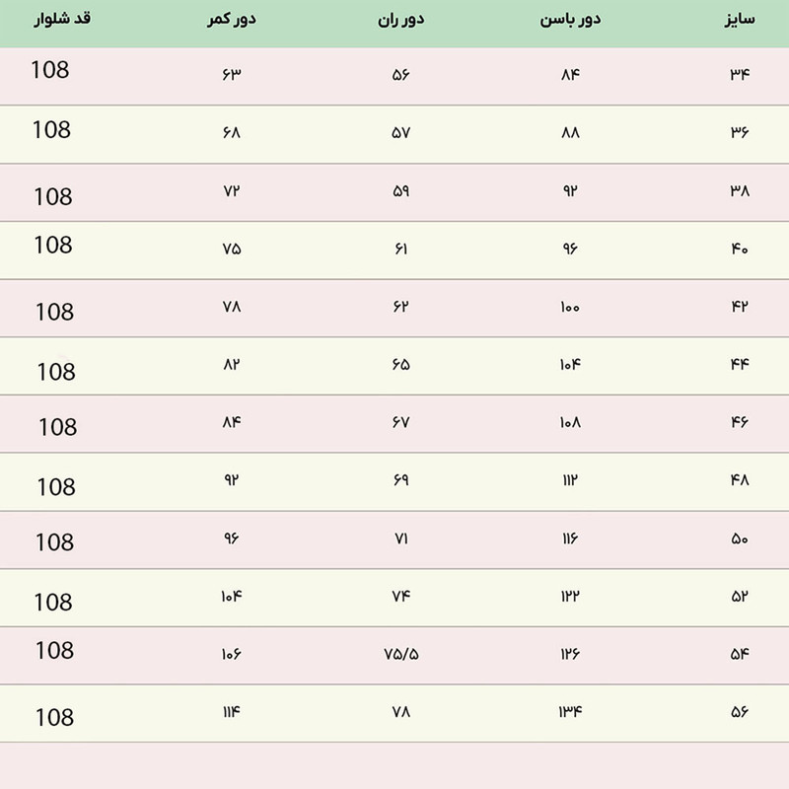This screenshot has height=789, width=789.
Task: Select size ۴۰ in the سایز column
Action: click(x=740, y=249)
